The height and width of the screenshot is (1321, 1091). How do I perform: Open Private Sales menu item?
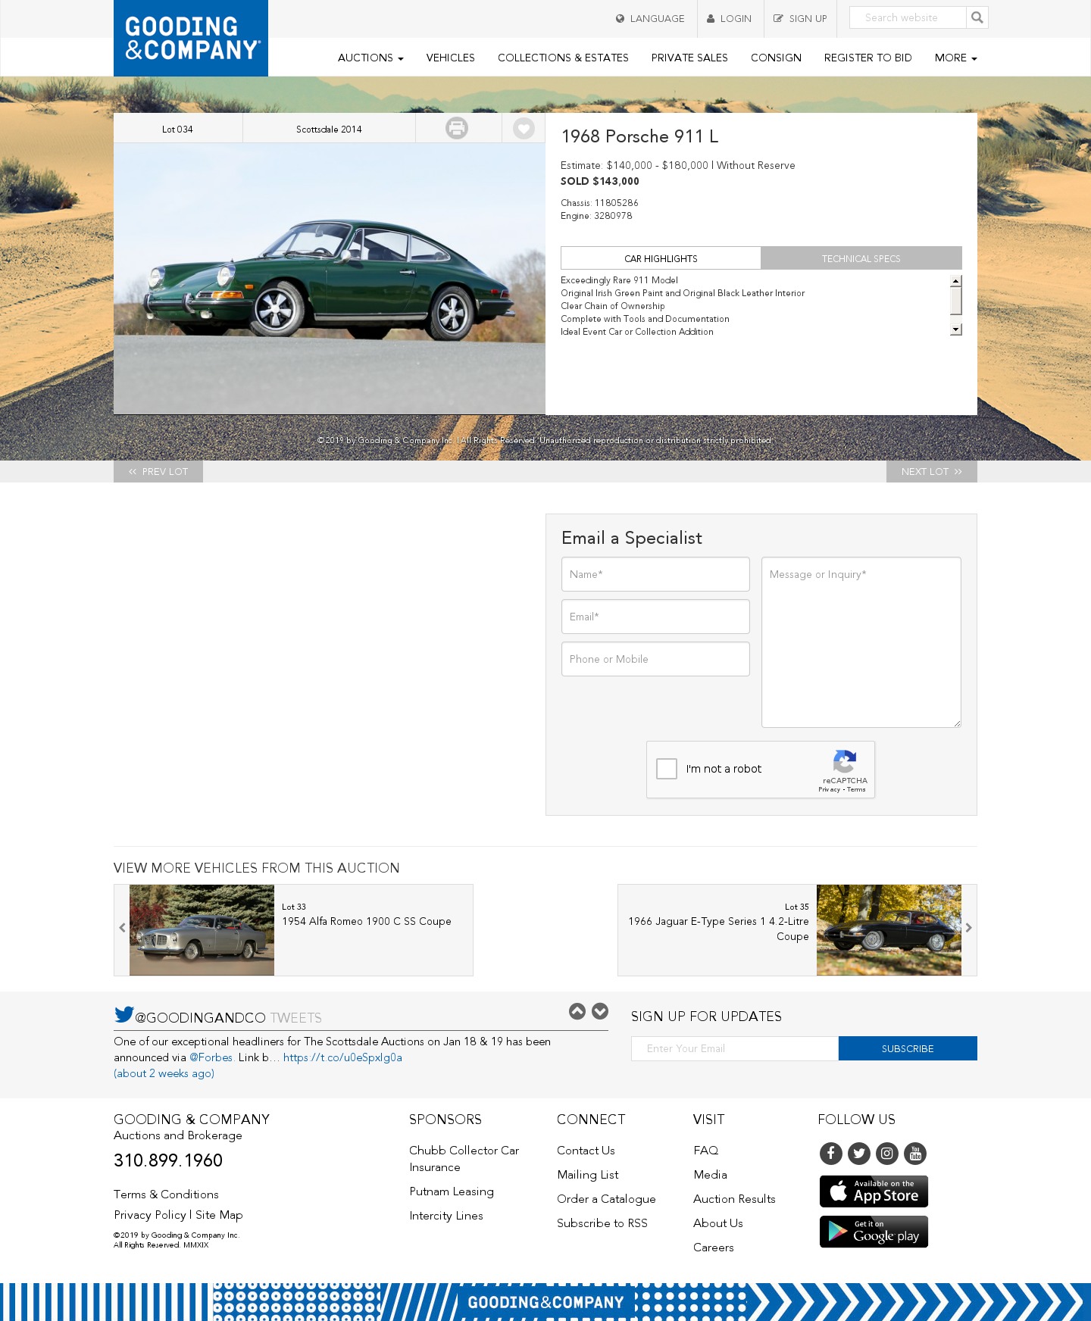pyautogui.click(x=689, y=58)
